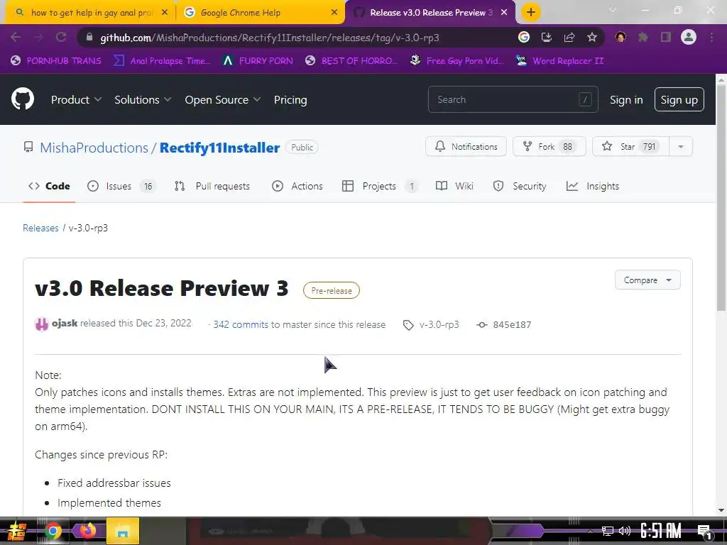
Task: Expand the Product menu
Action: [76, 99]
